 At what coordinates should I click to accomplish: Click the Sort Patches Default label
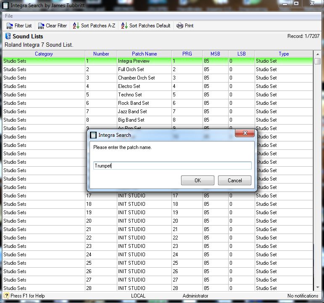pyautogui.click(x=150, y=26)
